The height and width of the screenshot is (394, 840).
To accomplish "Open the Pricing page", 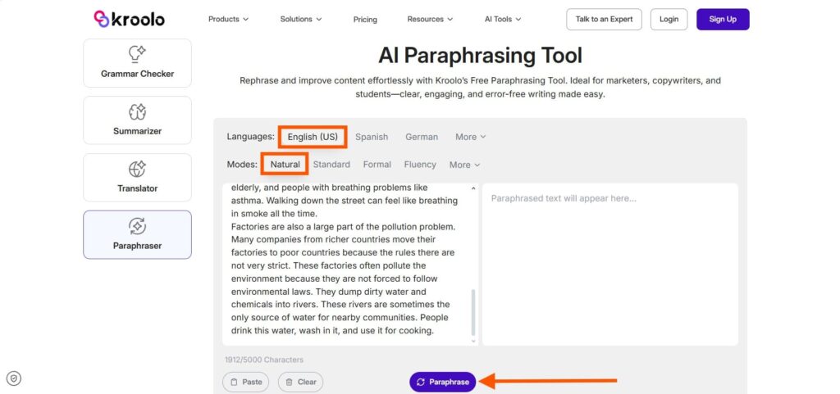I will pyautogui.click(x=365, y=19).
